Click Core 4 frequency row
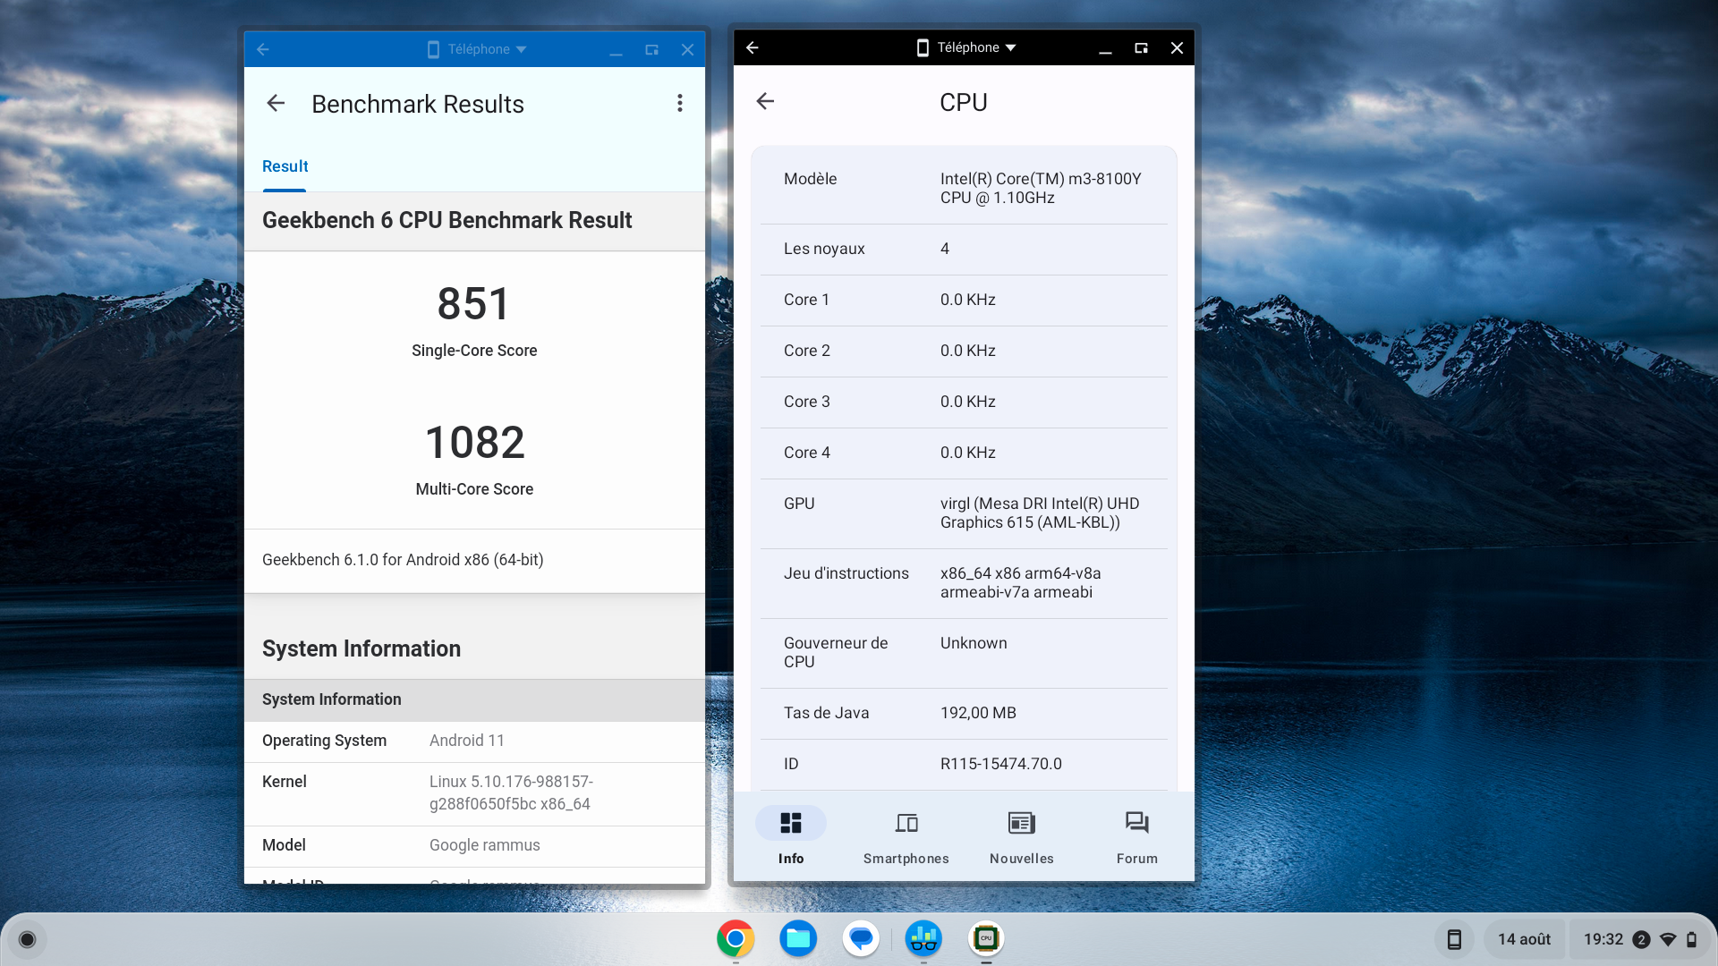 tap(964, 453)
